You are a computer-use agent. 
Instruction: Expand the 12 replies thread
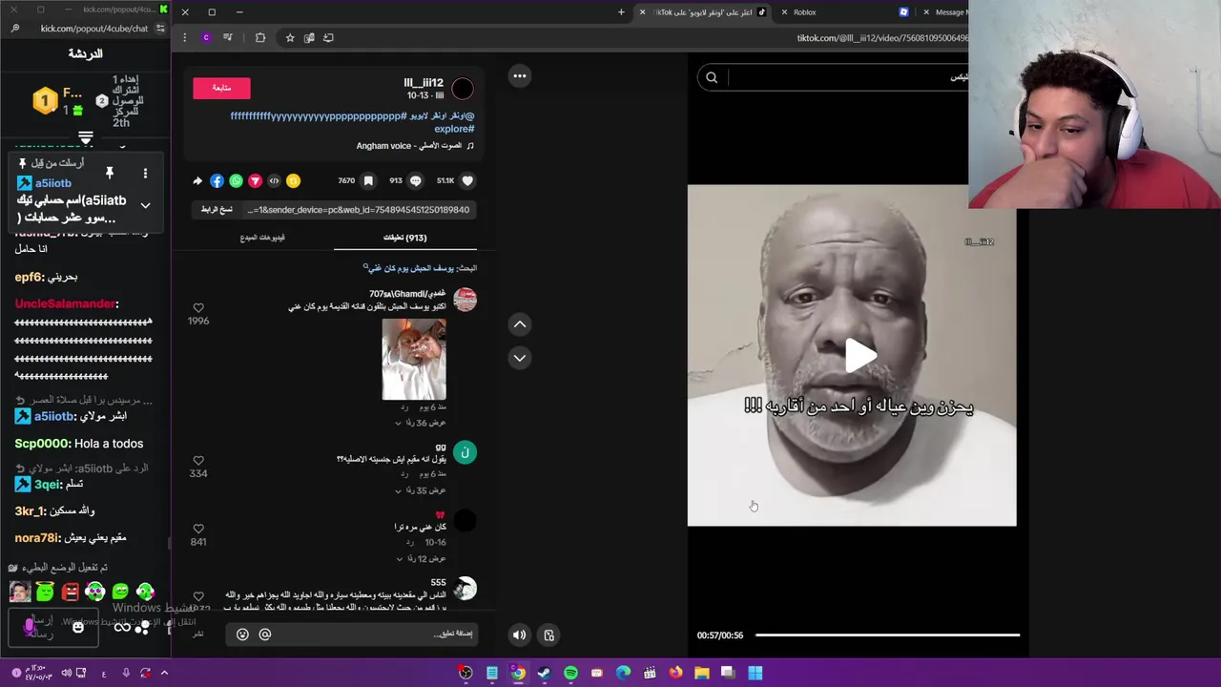(421, 558)
